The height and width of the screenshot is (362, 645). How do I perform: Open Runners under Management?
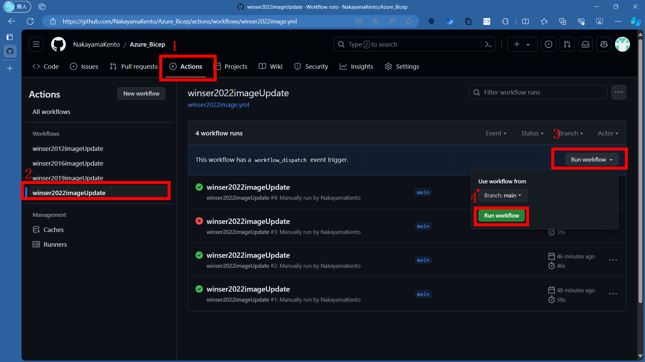pyautogui.click(x=55, y=244)
